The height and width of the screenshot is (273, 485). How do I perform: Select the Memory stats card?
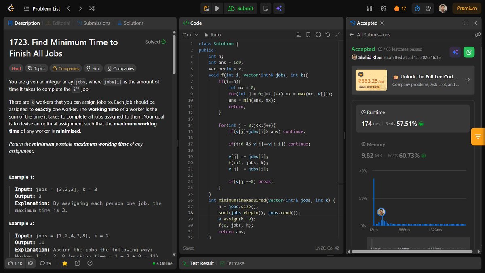[413, 150]
